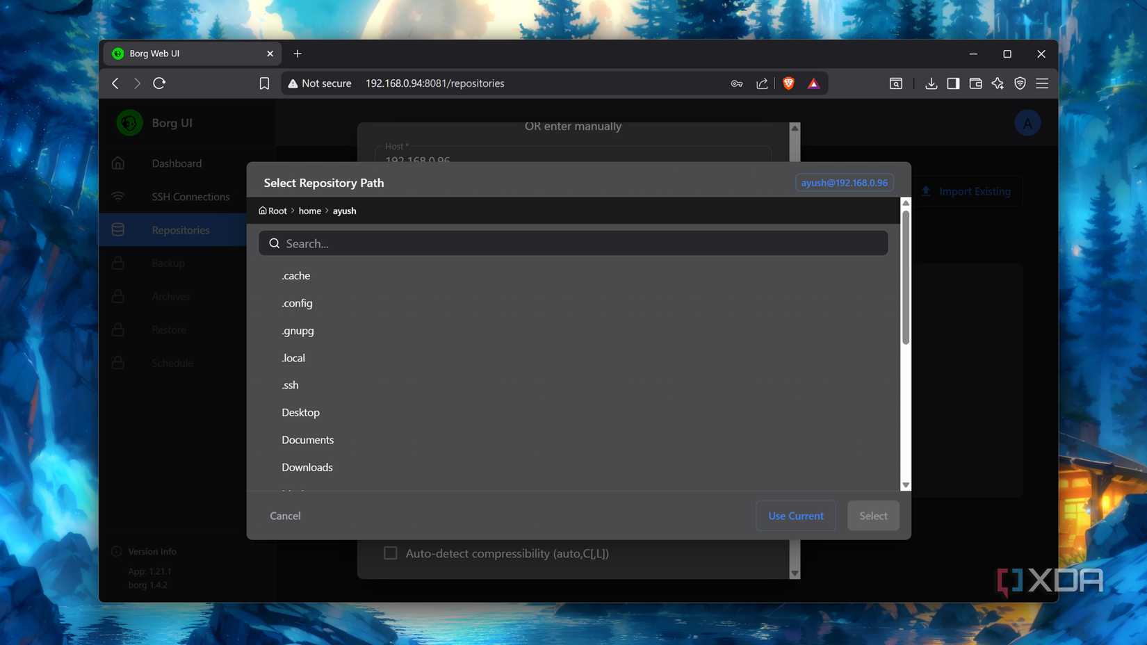Open Dashboard from the sidebar
Screen dimensions: 1147x645
point(177,163)
